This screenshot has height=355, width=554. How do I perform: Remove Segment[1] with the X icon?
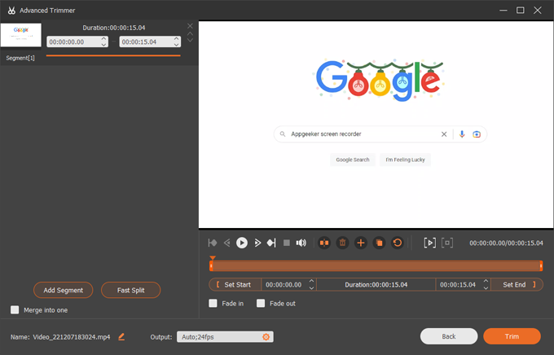(x=191, y=26)
